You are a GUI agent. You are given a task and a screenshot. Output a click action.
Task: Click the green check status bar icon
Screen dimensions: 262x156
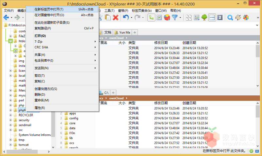(251, 151)
